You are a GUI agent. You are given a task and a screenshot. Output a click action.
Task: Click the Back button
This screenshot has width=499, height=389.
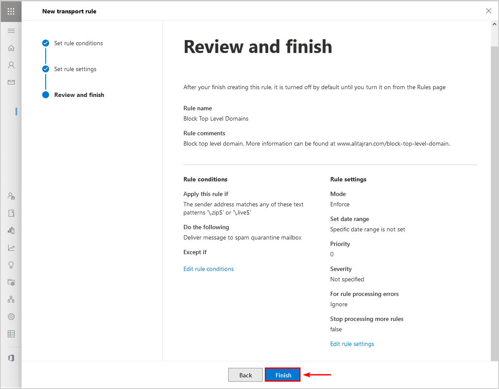coord(245,375)
